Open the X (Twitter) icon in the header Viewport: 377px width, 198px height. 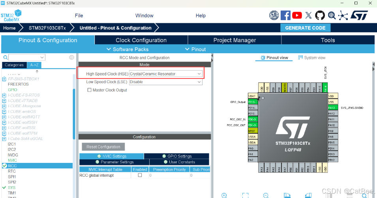click(308, 15)
